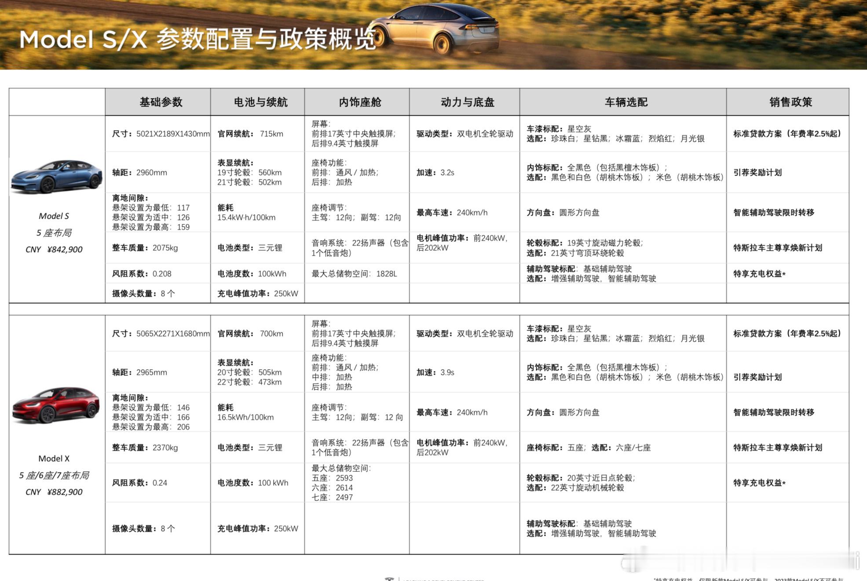Click Model X 加速 3.9s cell

[x=435, y=372]
